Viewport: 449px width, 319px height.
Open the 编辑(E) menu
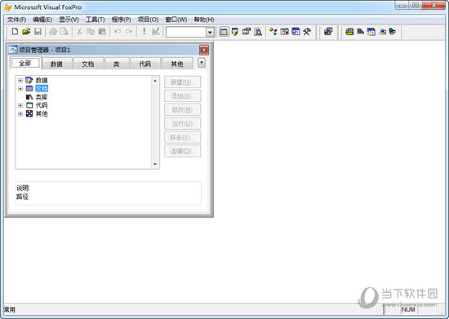point(42,20)
